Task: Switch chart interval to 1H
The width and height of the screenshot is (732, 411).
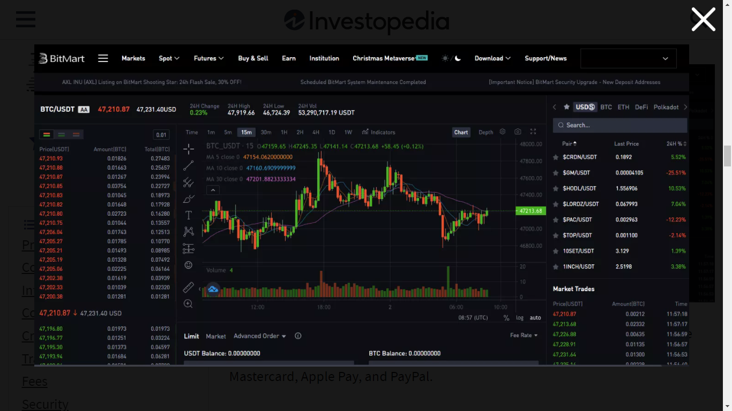Action: pyautogui.click(x=284, y=132)
